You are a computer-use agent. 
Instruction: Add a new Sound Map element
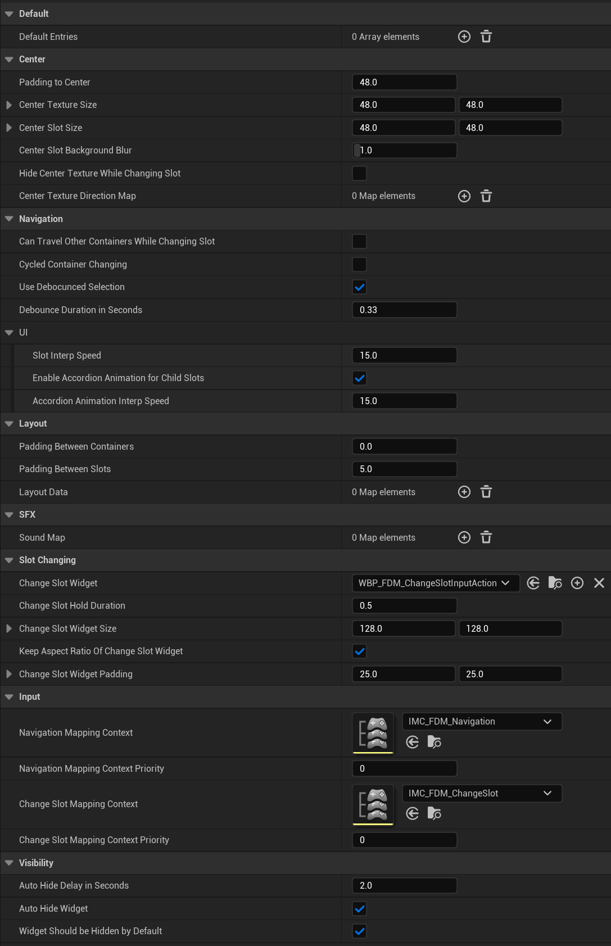click(464, 537)
